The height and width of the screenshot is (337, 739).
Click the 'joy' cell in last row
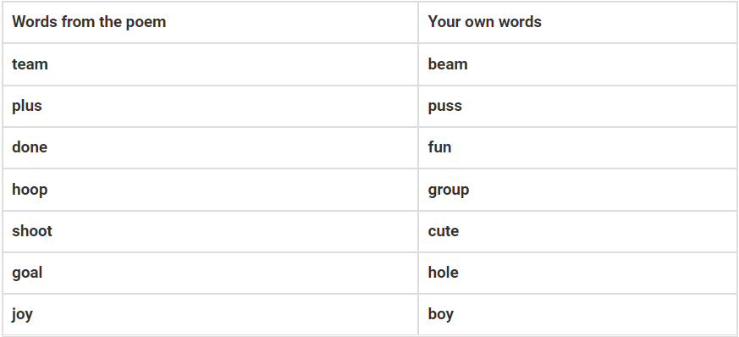(x=210, y=314)
